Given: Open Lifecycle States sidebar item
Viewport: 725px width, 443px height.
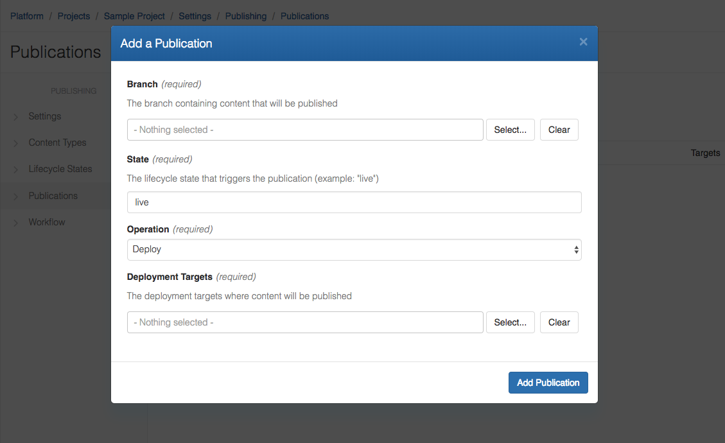Looking at the screenshot, I should click(60, 169).
